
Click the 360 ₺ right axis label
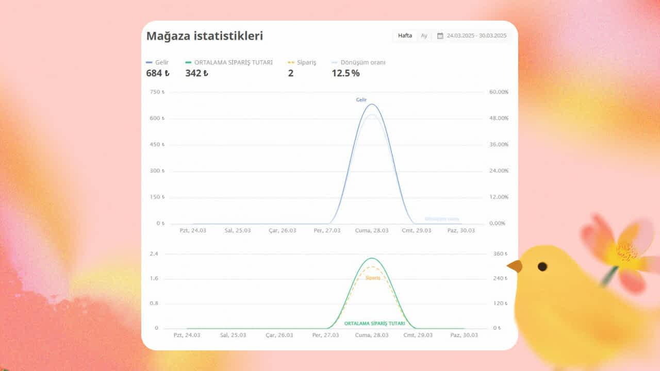(501, 254)
